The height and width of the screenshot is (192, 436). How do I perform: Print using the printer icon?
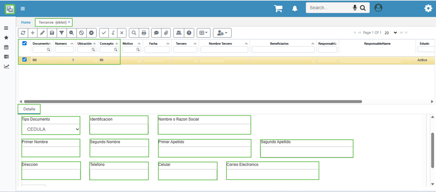coord(144,33)
